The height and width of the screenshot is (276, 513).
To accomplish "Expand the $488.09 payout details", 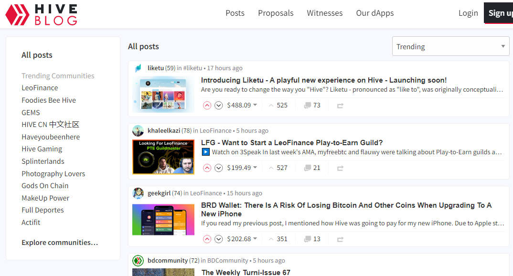I will click(x=242, y=106).
